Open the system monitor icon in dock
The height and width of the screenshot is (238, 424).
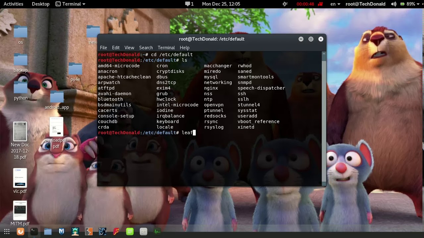[x=157, y=232]
